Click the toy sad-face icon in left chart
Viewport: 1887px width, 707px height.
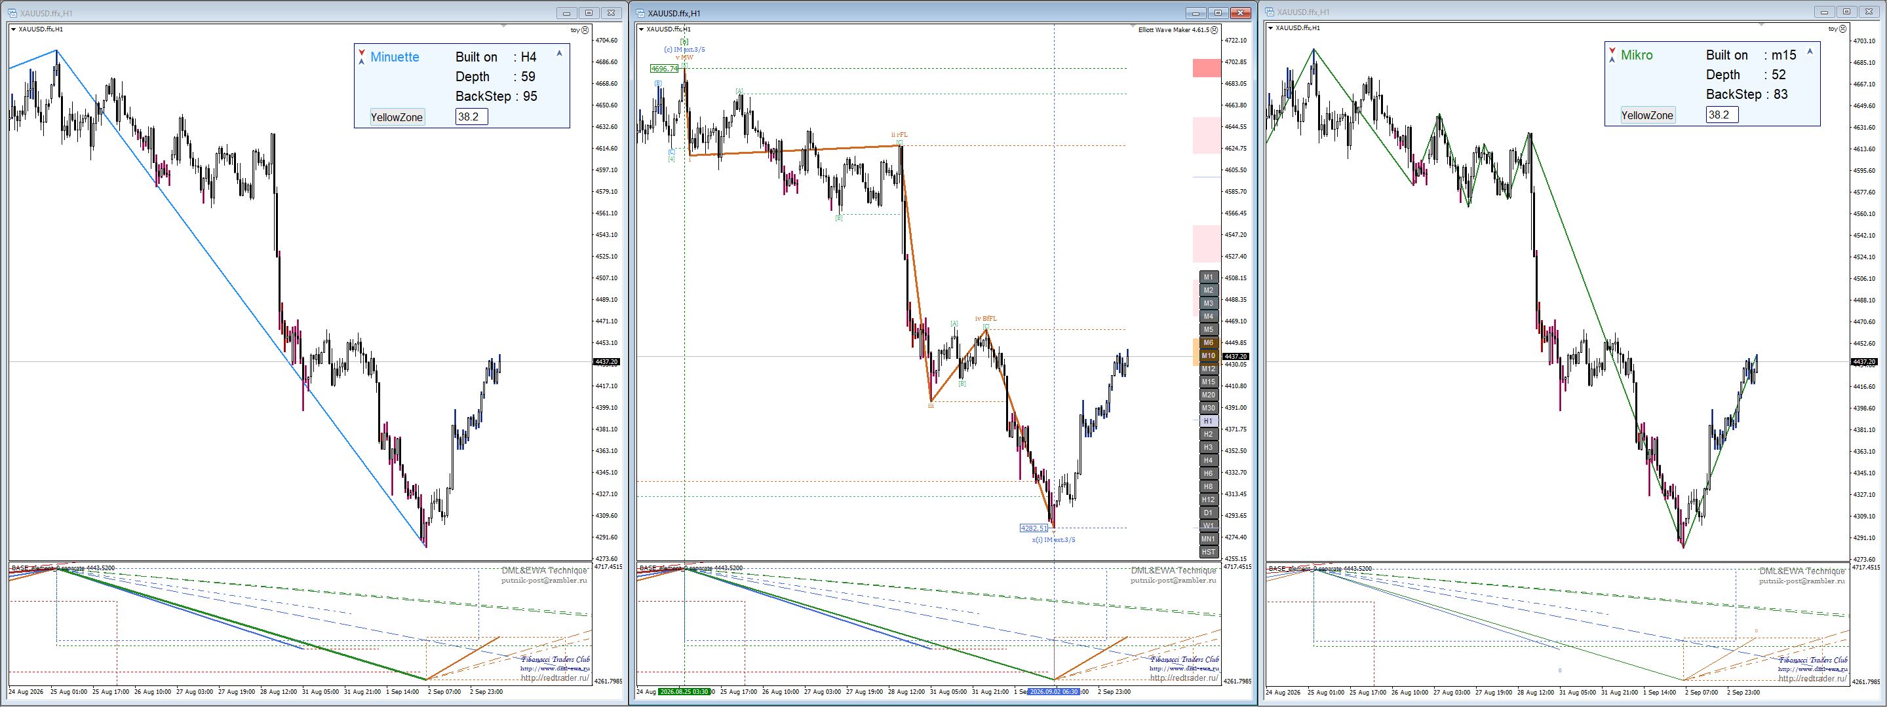(x=585, y=30)
